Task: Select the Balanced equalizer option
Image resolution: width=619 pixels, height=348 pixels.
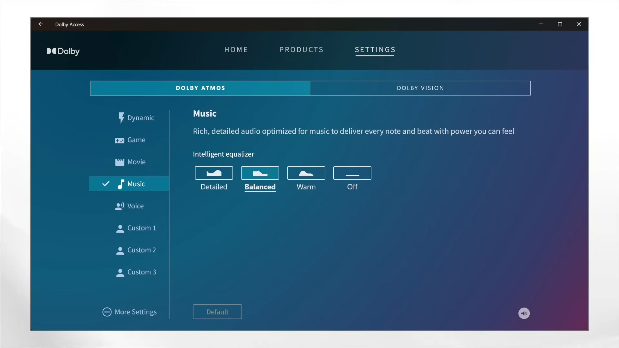Action: [260, 173]
